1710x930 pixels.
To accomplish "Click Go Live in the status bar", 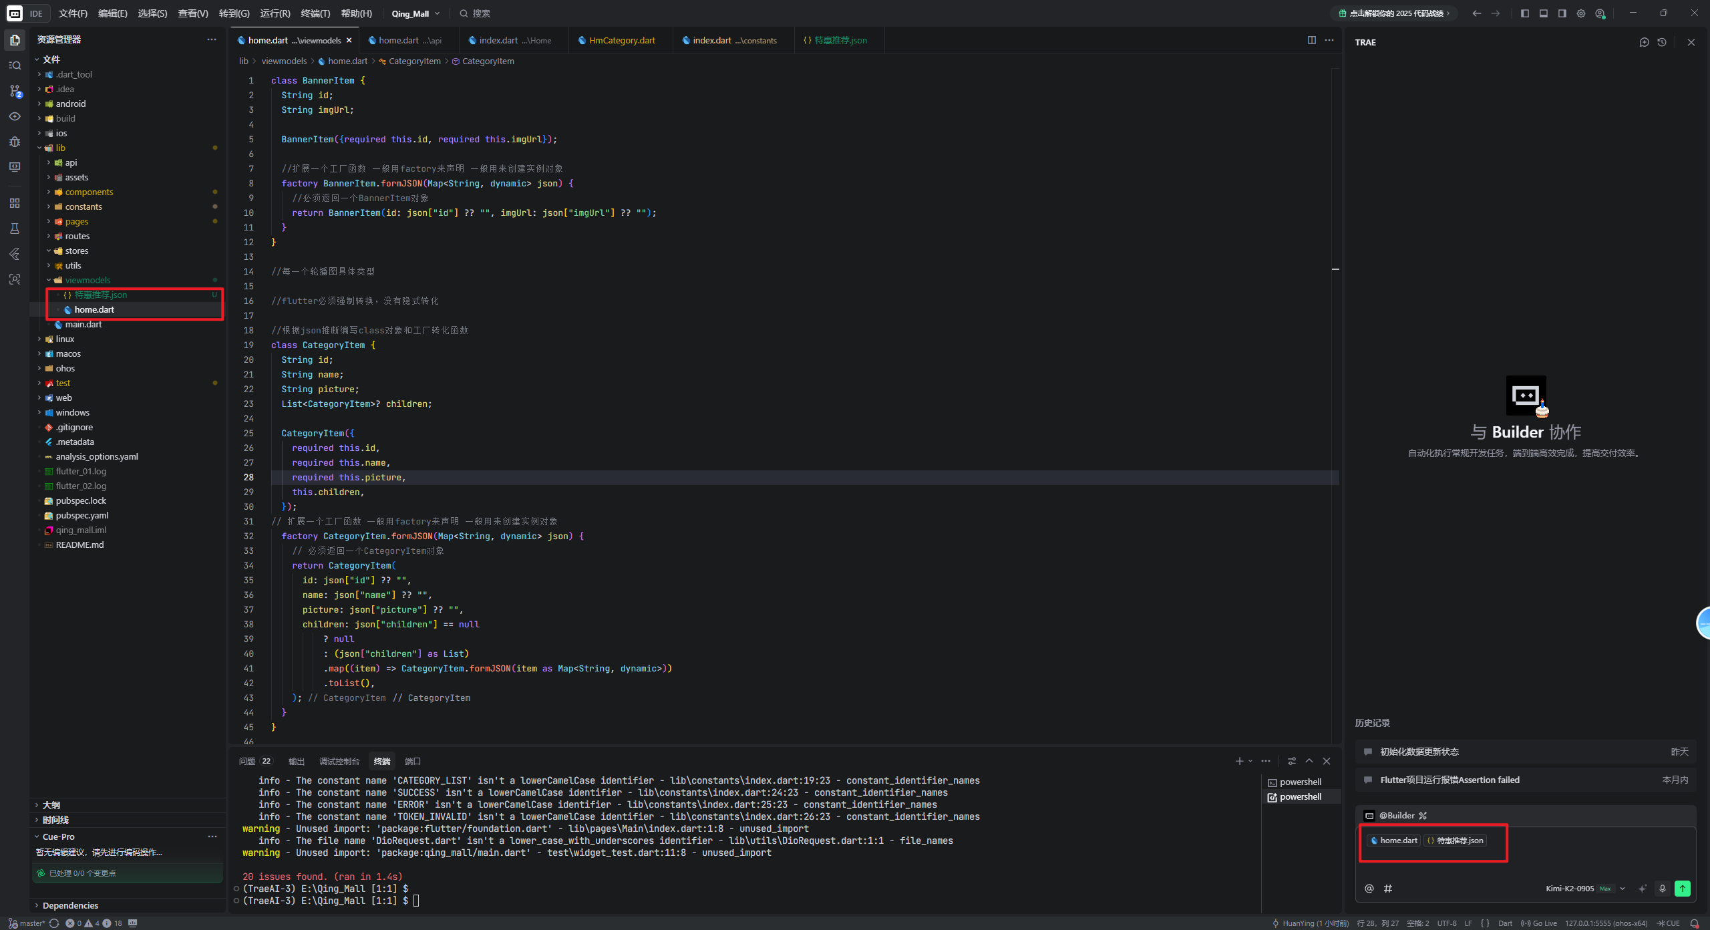I will pos(1538,923).
